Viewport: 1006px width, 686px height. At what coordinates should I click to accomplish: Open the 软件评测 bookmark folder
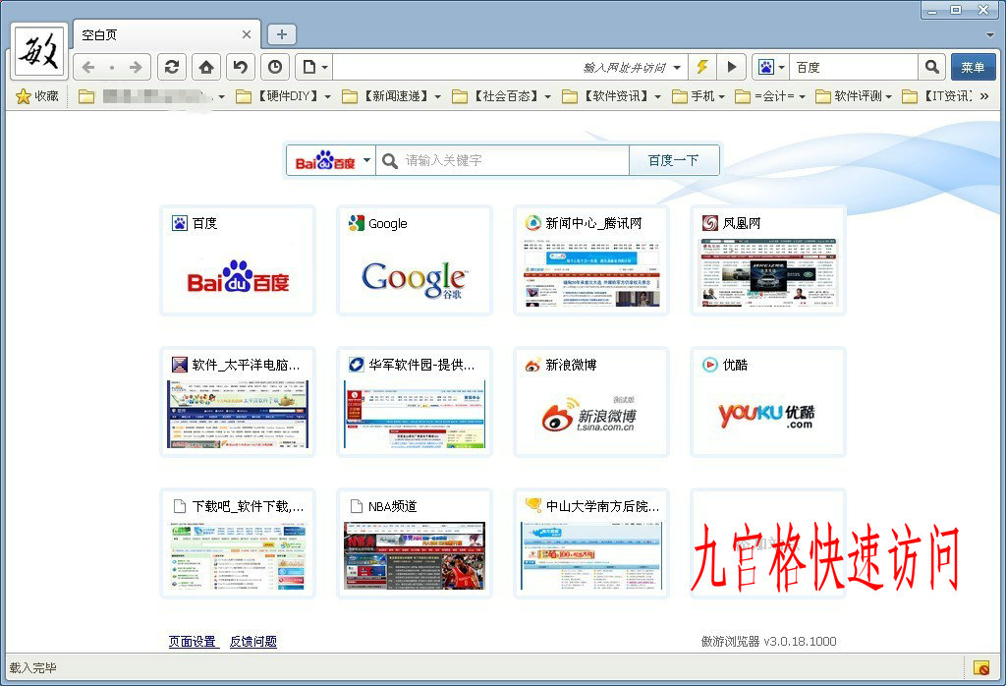[x=854, y=96]
